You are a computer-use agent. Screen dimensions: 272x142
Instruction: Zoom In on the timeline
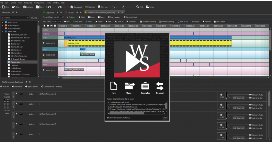(x=119, y=22)
